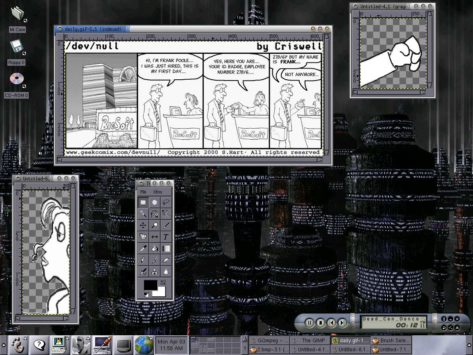Switch to Brush Selection taskbar entry
This screenshot has height=355, width=473.
coord(392,341)
